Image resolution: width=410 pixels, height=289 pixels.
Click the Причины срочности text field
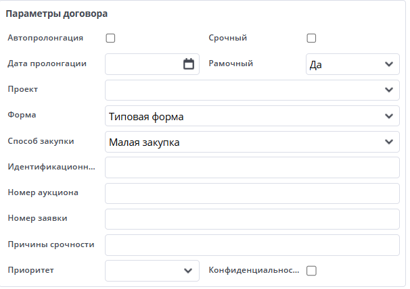(x=252, y=244)
